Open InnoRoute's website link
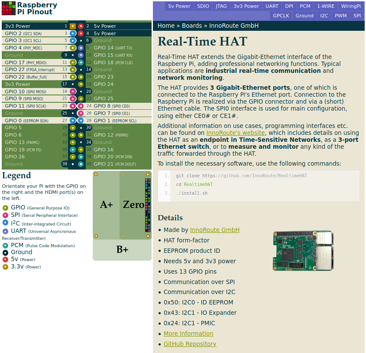 236,133
